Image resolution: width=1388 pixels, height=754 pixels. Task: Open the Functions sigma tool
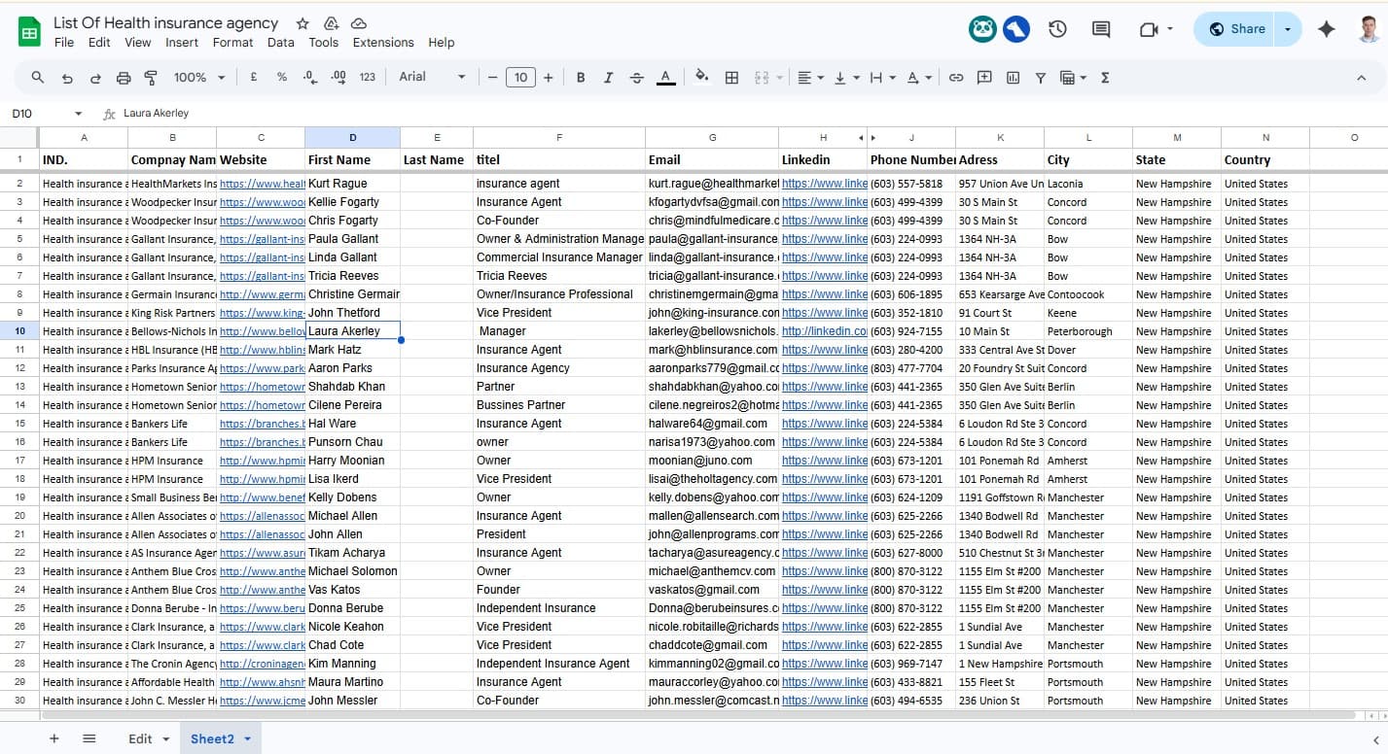pos(1105,78)
